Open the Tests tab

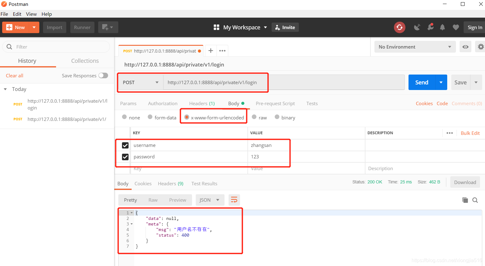312,103
